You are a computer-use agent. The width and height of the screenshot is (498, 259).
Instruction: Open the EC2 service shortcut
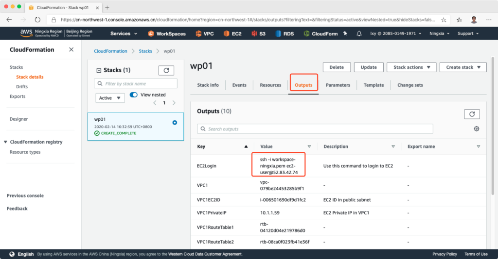pyautogui.click(x=233, y=33)
